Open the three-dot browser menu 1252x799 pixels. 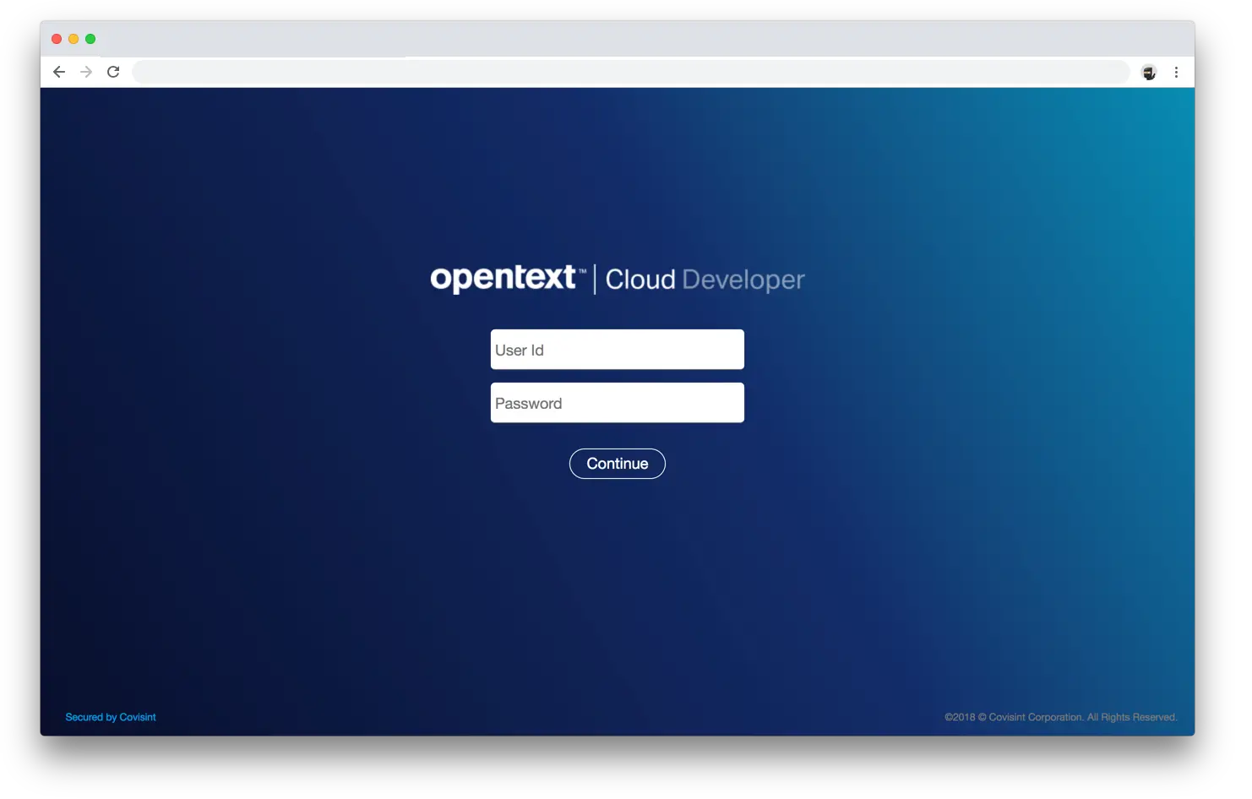click(1177, 72)
